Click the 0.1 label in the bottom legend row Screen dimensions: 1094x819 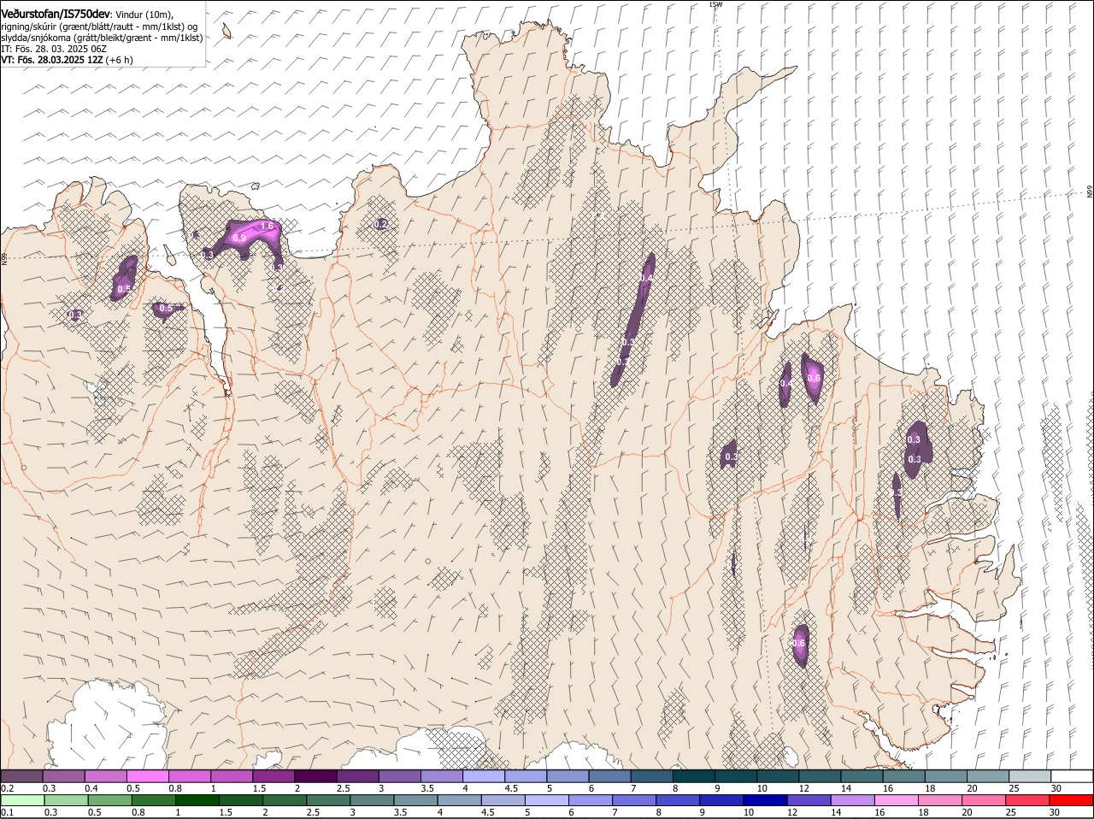(8, 813)
